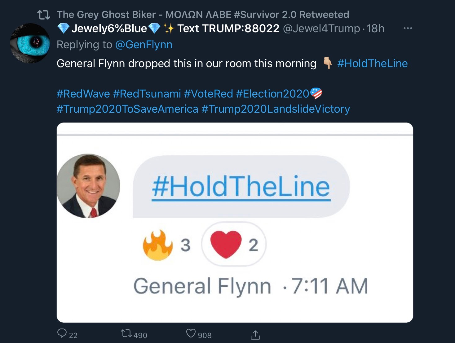
Task: Open the Jewely6%Blue display name
Action: pos(109,28)
